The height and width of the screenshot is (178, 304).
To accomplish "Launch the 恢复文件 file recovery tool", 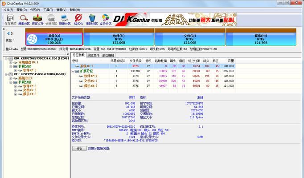I will (x=37, y=20).
